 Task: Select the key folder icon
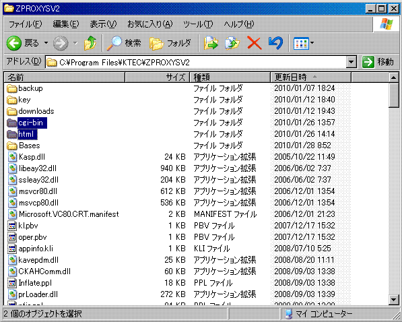12,100
